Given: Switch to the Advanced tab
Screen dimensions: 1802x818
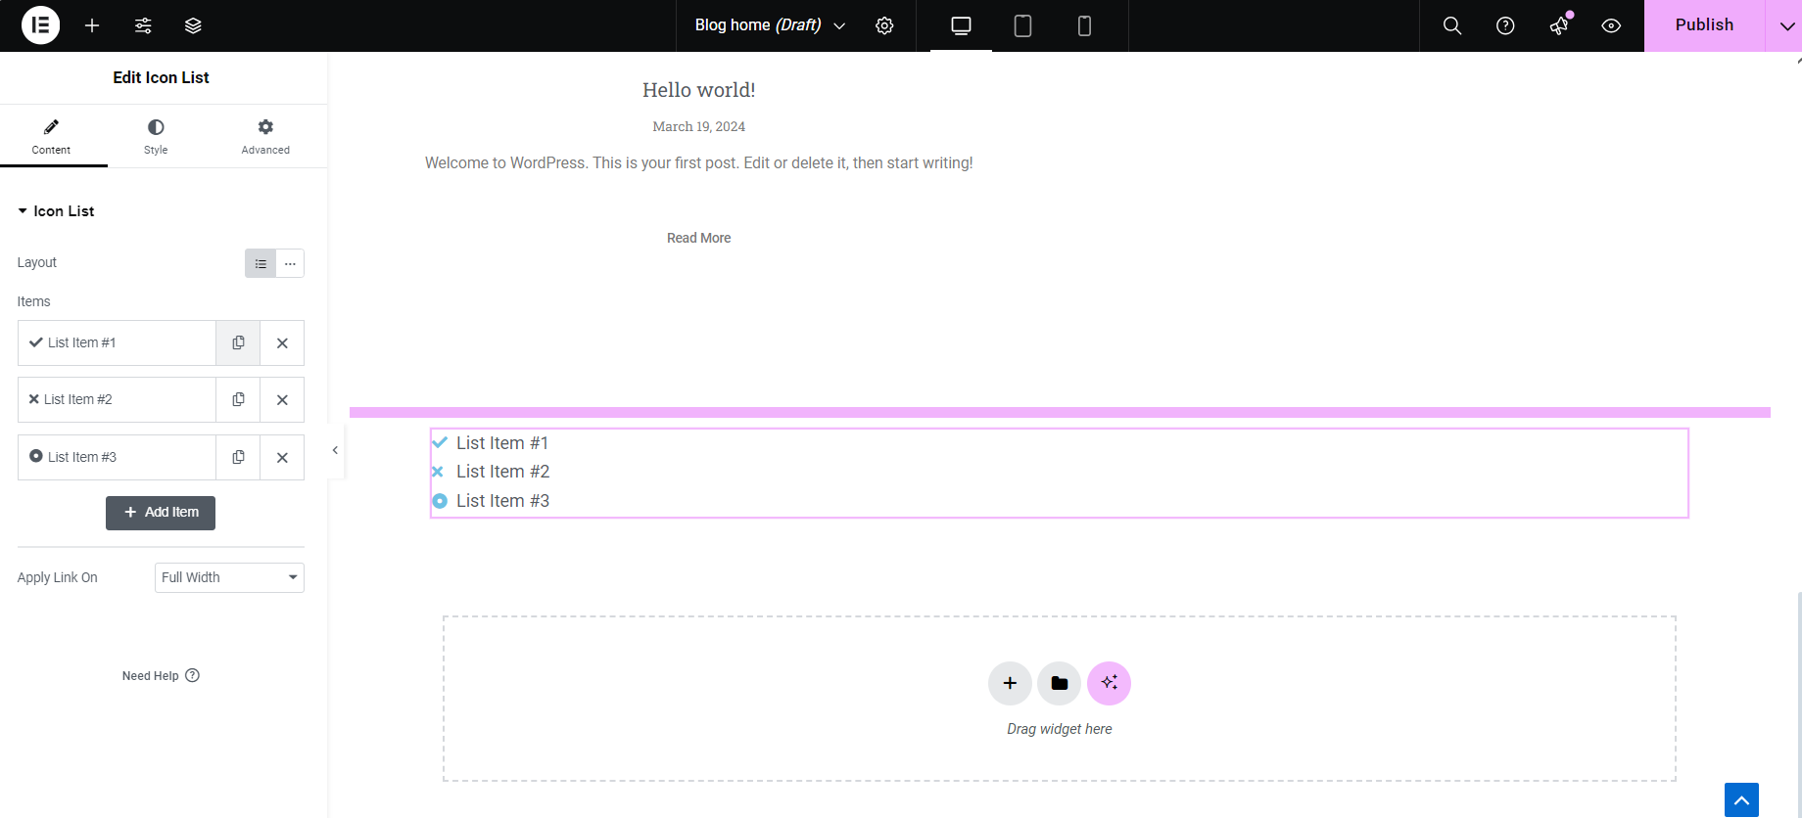Looking at the screenshot, I should [x=265, y=136].
